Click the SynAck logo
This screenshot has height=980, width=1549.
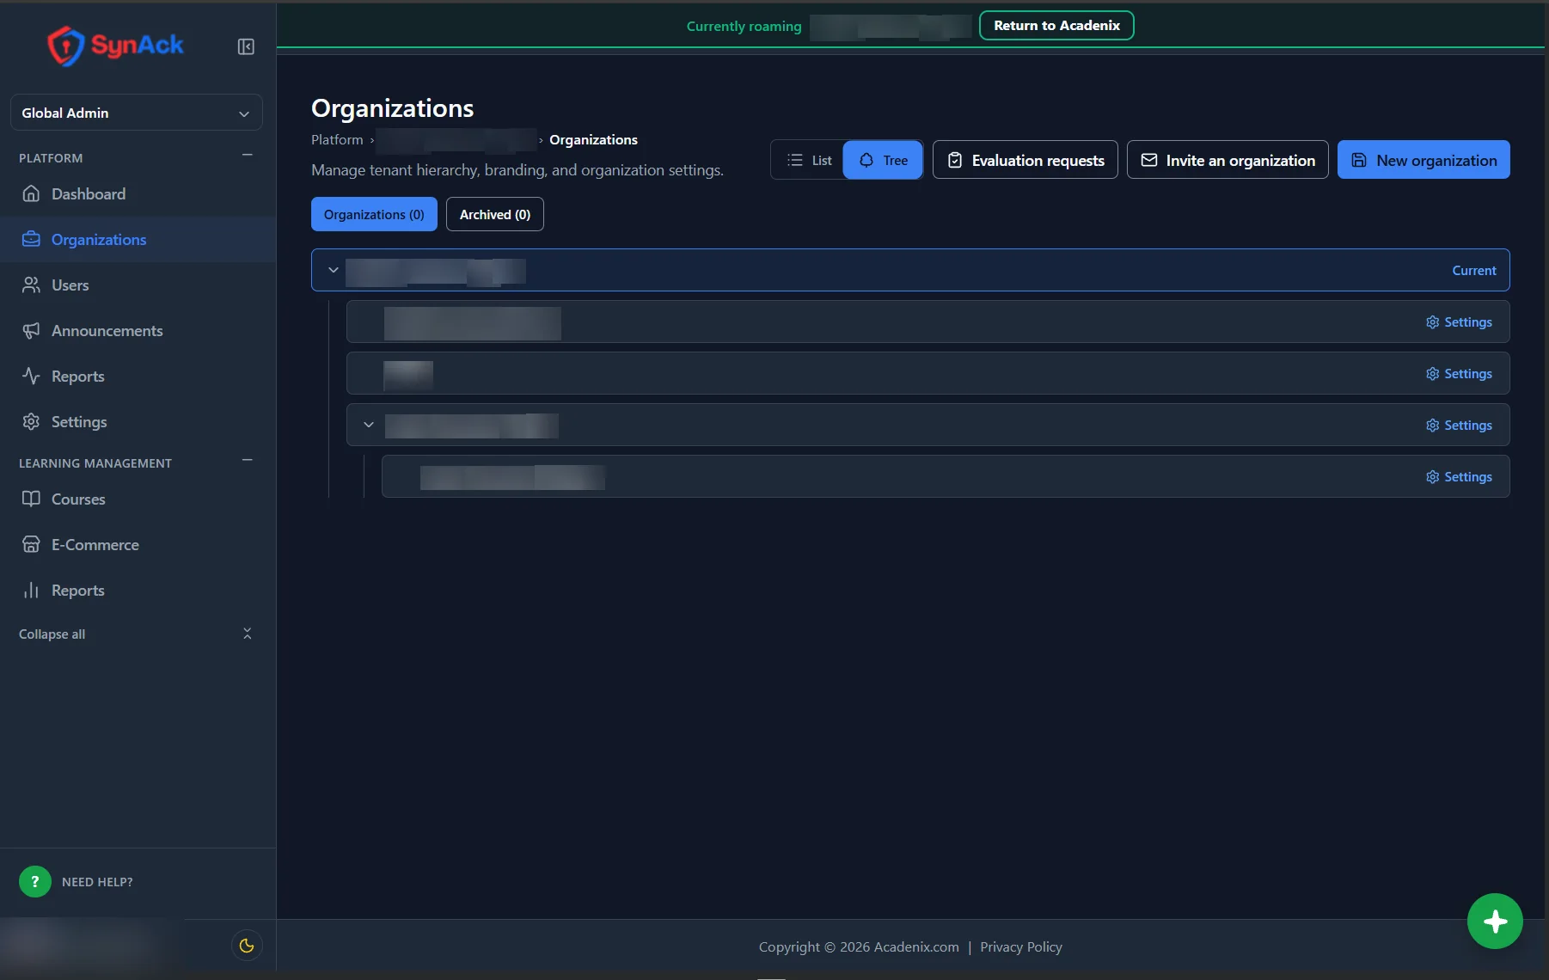[115, 46]
